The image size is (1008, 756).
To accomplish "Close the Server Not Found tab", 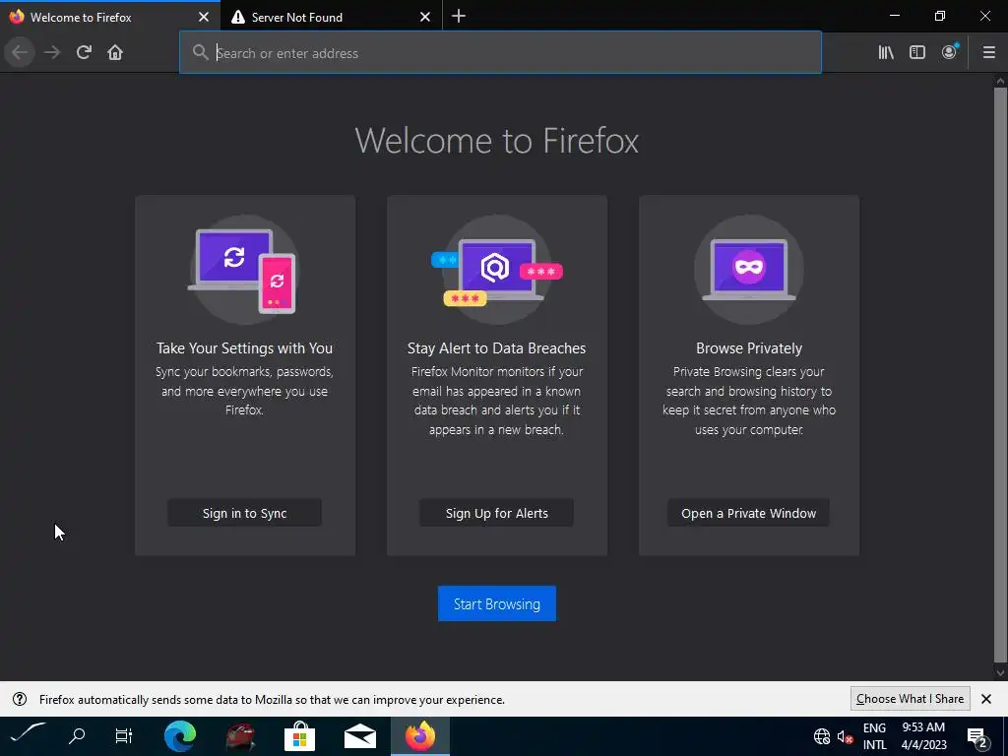I will [x=425, y=18].
